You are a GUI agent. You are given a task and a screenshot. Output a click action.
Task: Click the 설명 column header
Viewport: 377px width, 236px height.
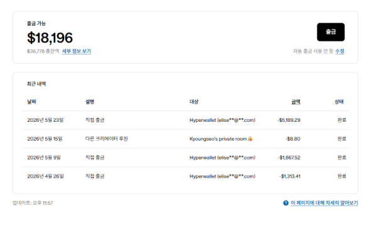click(90, 102)
